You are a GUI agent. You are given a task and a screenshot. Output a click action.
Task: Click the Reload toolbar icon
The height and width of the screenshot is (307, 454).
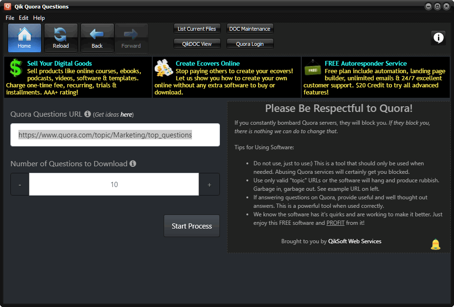[61, 38]
